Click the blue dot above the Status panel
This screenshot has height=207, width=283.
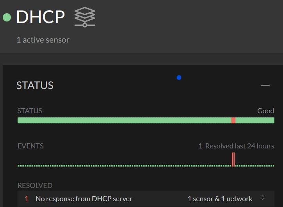179,77
